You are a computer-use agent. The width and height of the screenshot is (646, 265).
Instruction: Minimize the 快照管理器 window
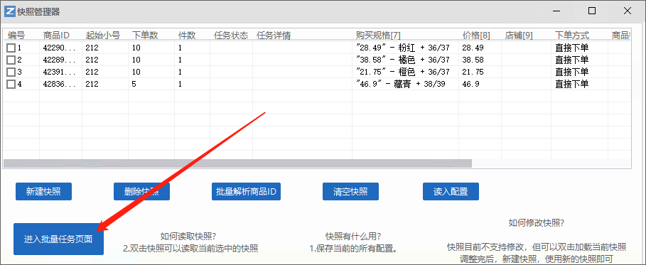[x=556, y=11]
